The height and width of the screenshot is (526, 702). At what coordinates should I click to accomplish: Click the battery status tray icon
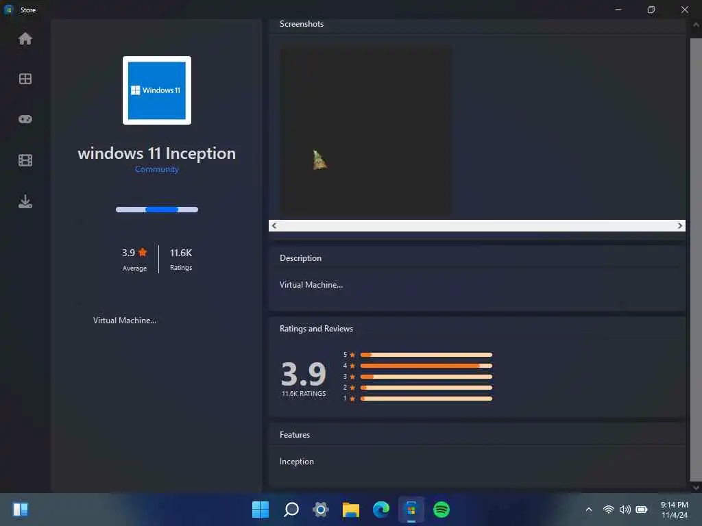642,510
